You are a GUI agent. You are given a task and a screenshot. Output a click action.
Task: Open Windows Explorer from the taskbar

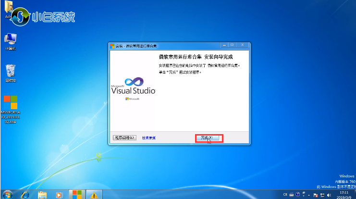point(42,195)
